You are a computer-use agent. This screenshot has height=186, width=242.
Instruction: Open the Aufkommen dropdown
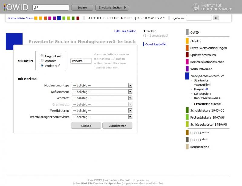pyautogui.click(x=102, y=92)
